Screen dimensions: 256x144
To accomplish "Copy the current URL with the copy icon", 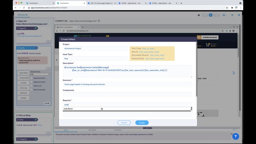I will 99,21.
